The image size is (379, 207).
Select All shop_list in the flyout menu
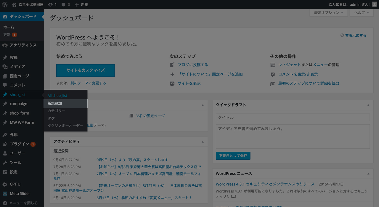pos(57,96)
